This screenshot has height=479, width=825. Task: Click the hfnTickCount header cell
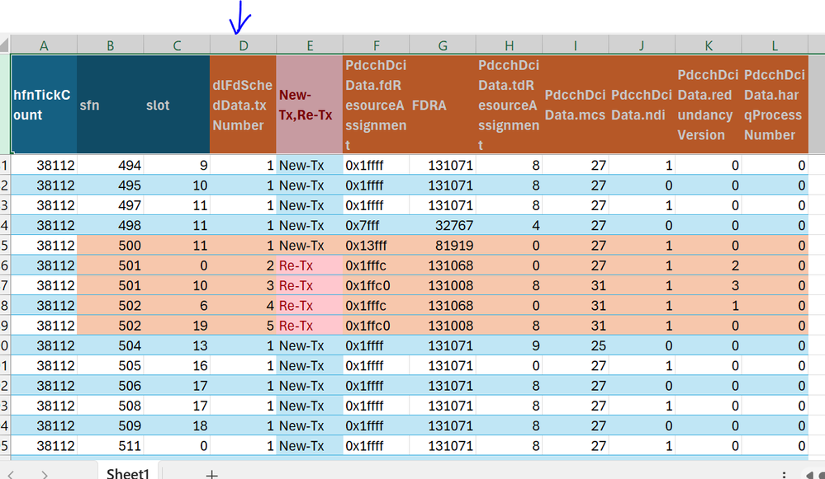pos(44,105)
